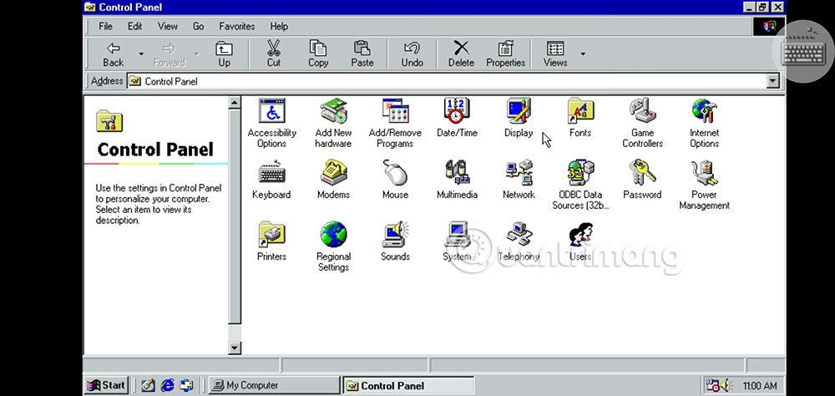Image resolution: width=835 pixels, height=396 pixels.
Task: Open the Accessibility Options icon
Action: click(272, 111)
